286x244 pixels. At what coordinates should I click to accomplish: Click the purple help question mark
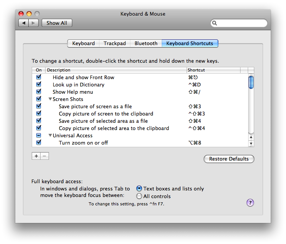pyautogui.click(x=250, y=203)
